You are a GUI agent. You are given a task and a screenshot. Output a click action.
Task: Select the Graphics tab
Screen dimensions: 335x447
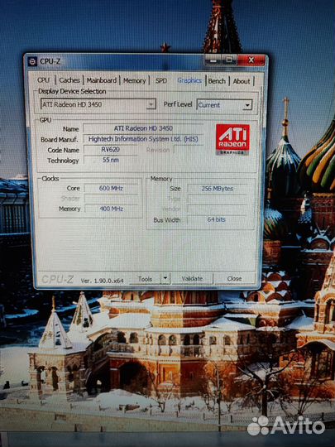189,80
